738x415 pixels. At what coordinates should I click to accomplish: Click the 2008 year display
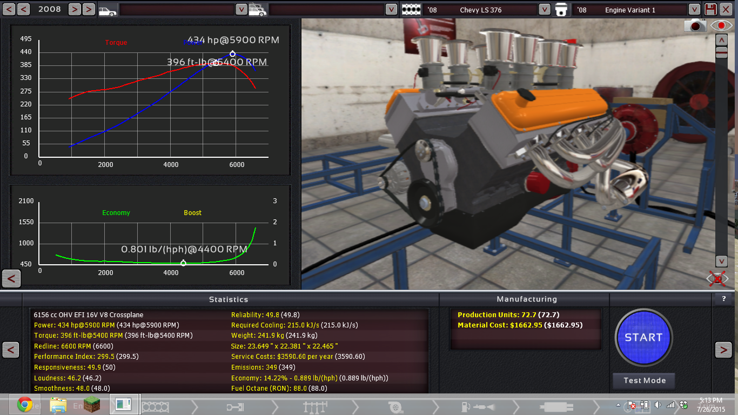49,9
